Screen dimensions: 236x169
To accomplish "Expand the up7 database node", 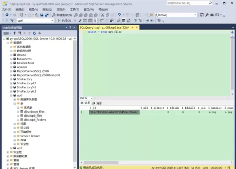I will [x=11, y=148].
